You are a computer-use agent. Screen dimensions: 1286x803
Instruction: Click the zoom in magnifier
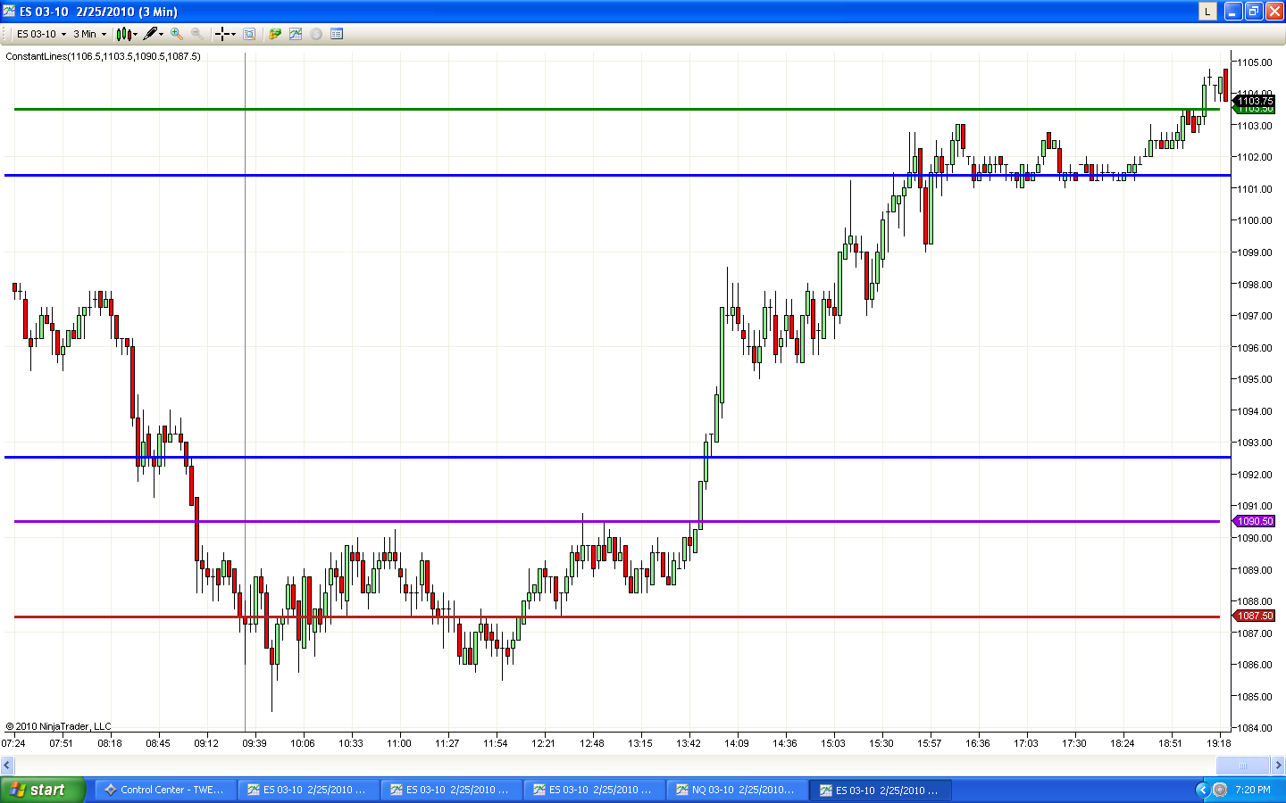click(177, 34)
